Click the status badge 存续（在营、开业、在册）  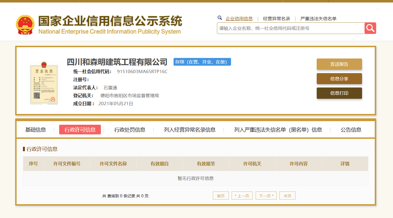[202, 62]
